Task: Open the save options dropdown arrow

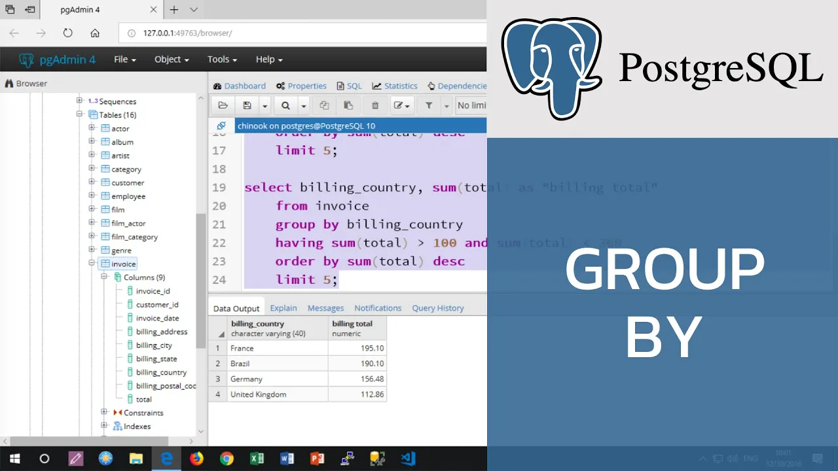Action: point(264,105)
